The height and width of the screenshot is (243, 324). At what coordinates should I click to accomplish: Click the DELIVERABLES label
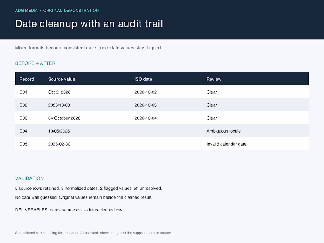point(31,210)
